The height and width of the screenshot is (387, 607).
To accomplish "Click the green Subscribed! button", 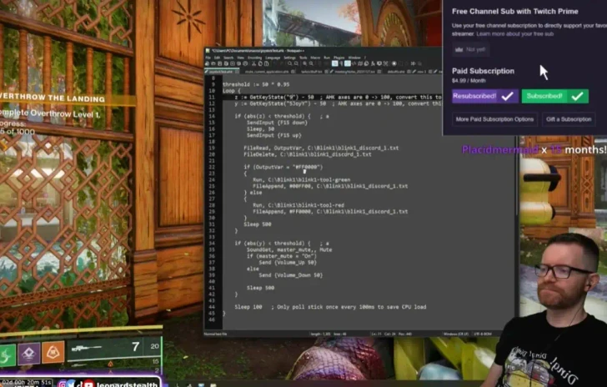I will click(x=554, y=97).
